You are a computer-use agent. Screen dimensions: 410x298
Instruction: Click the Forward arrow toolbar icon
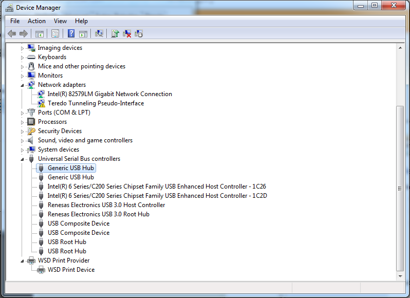(x=24, y=34)
